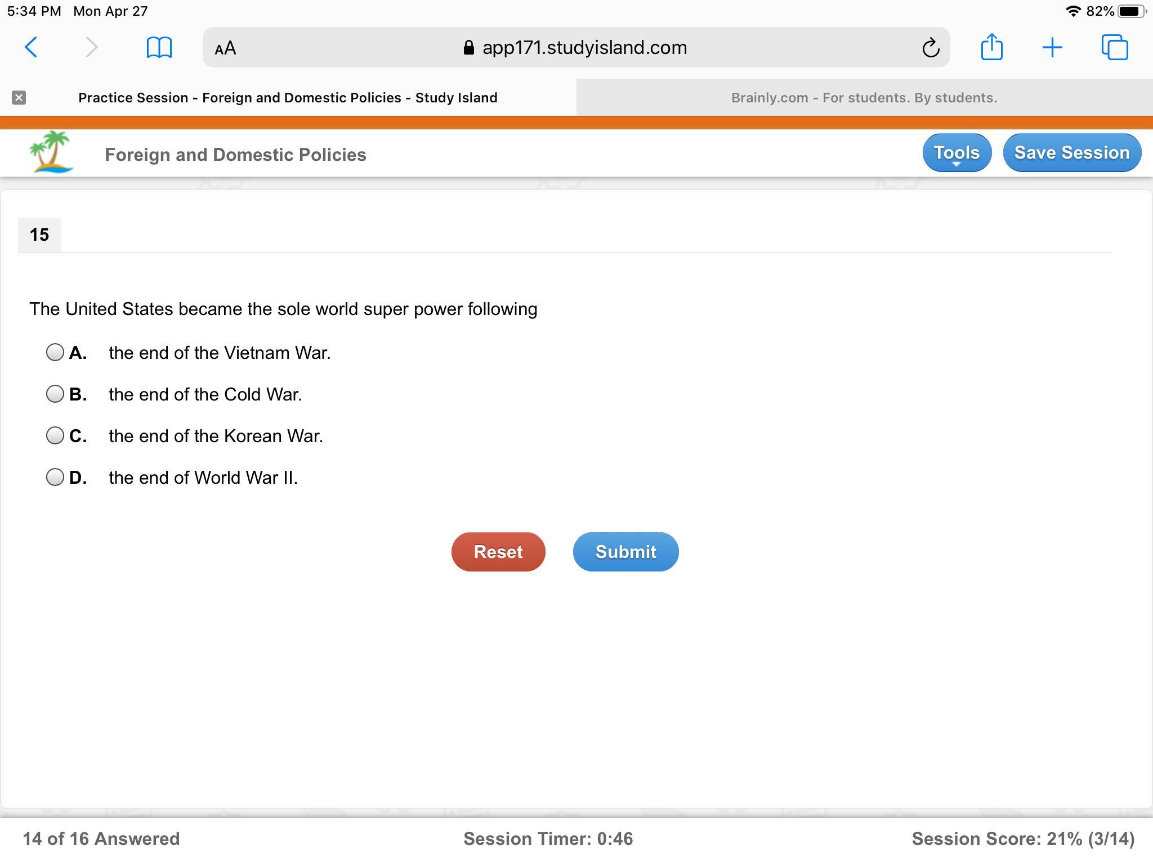Expand the Tools dropdown menu
Viewport: 1153px width, 864px height.
(957, 153)
